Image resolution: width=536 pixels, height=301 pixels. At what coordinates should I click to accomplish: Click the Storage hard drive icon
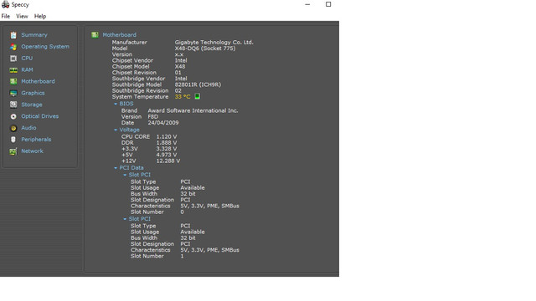[13, 105]
